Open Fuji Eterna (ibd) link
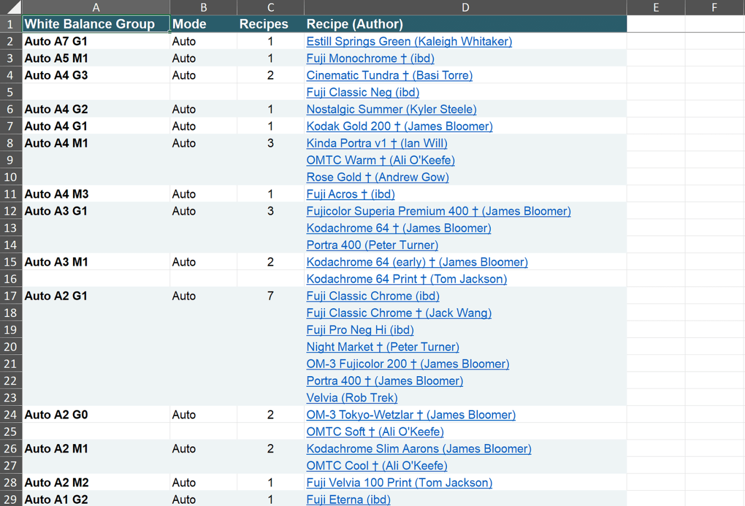Image resolution: width=745 pixels, height=506 pixels. point(349,499)
